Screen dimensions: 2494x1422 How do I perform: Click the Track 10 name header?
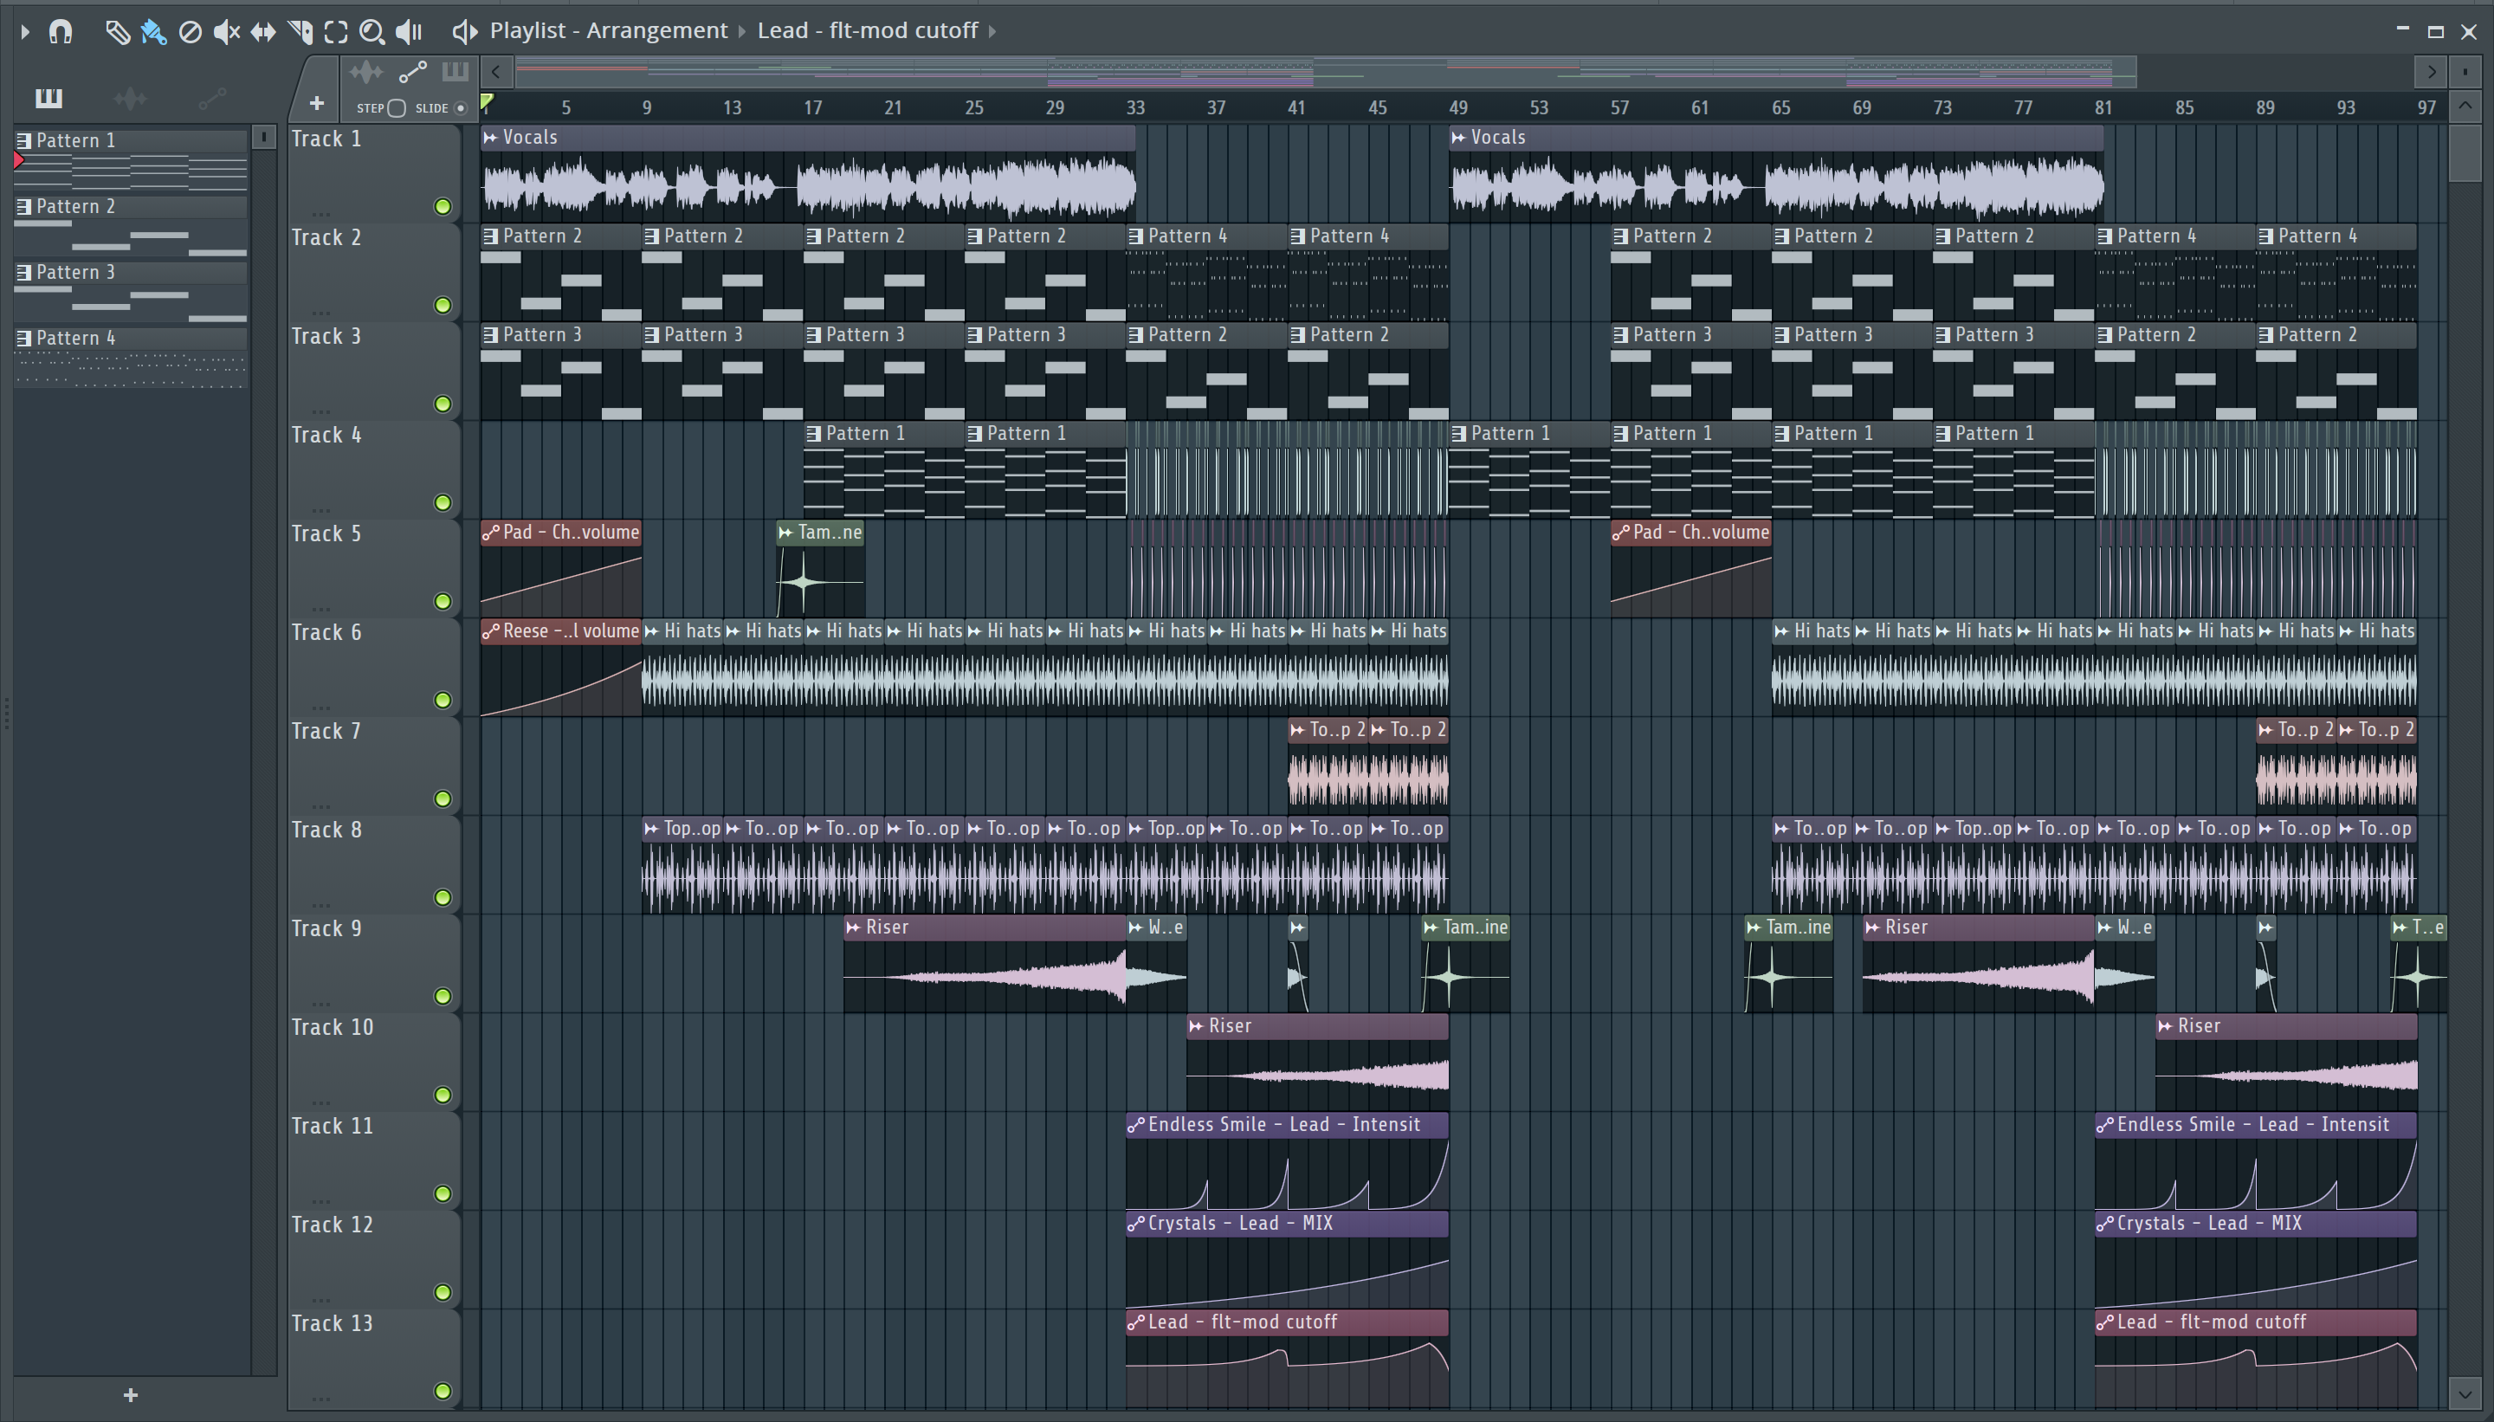[332, 1026]
